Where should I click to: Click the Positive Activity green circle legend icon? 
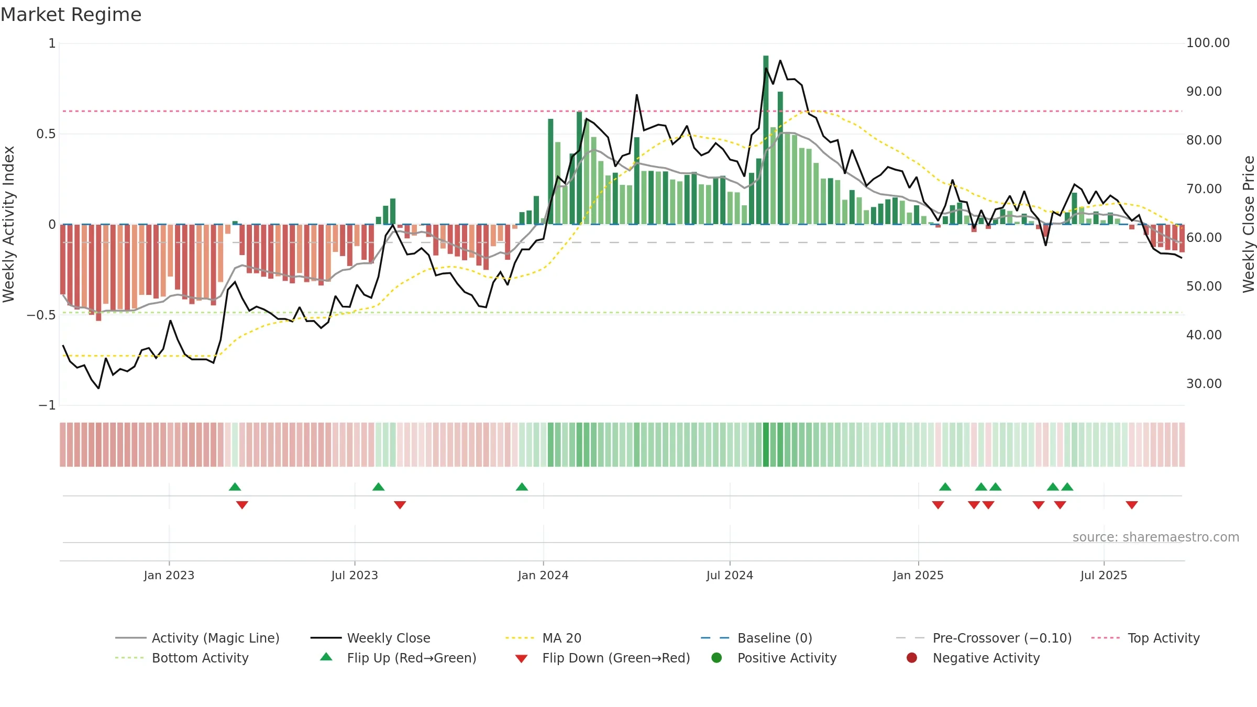pos(716,657)
